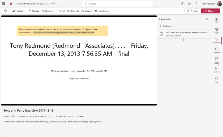
Task: Open the Analytics side panel
Action: click(217, 70)
